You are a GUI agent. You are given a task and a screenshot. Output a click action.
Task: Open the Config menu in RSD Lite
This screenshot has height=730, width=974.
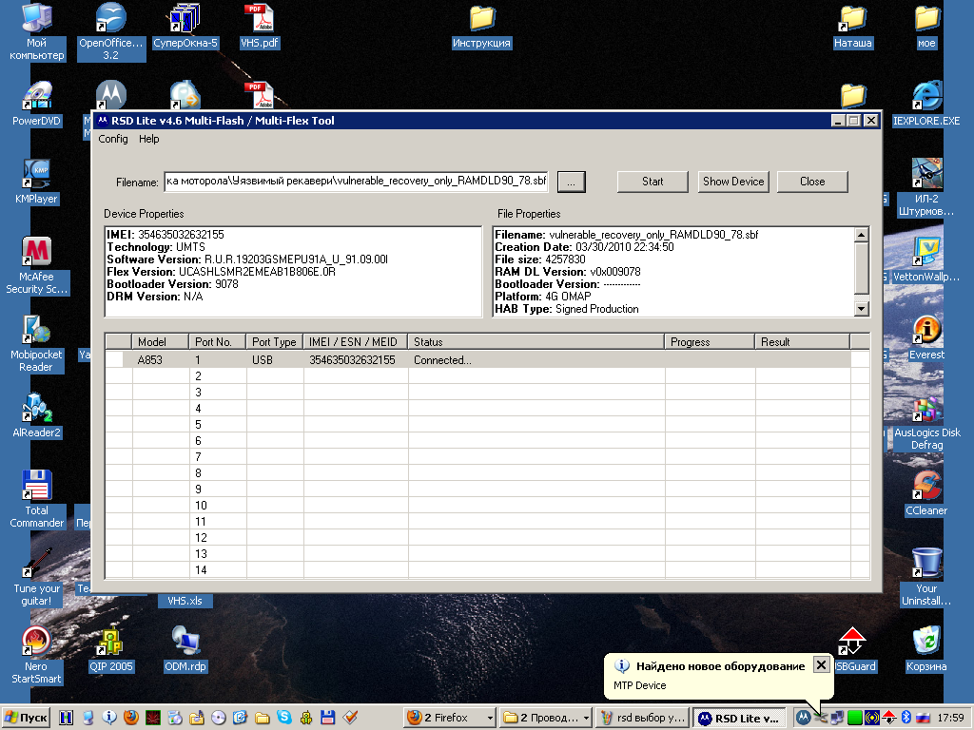[113, 139]
